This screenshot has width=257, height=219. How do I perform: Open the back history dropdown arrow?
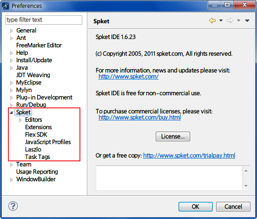221,20
